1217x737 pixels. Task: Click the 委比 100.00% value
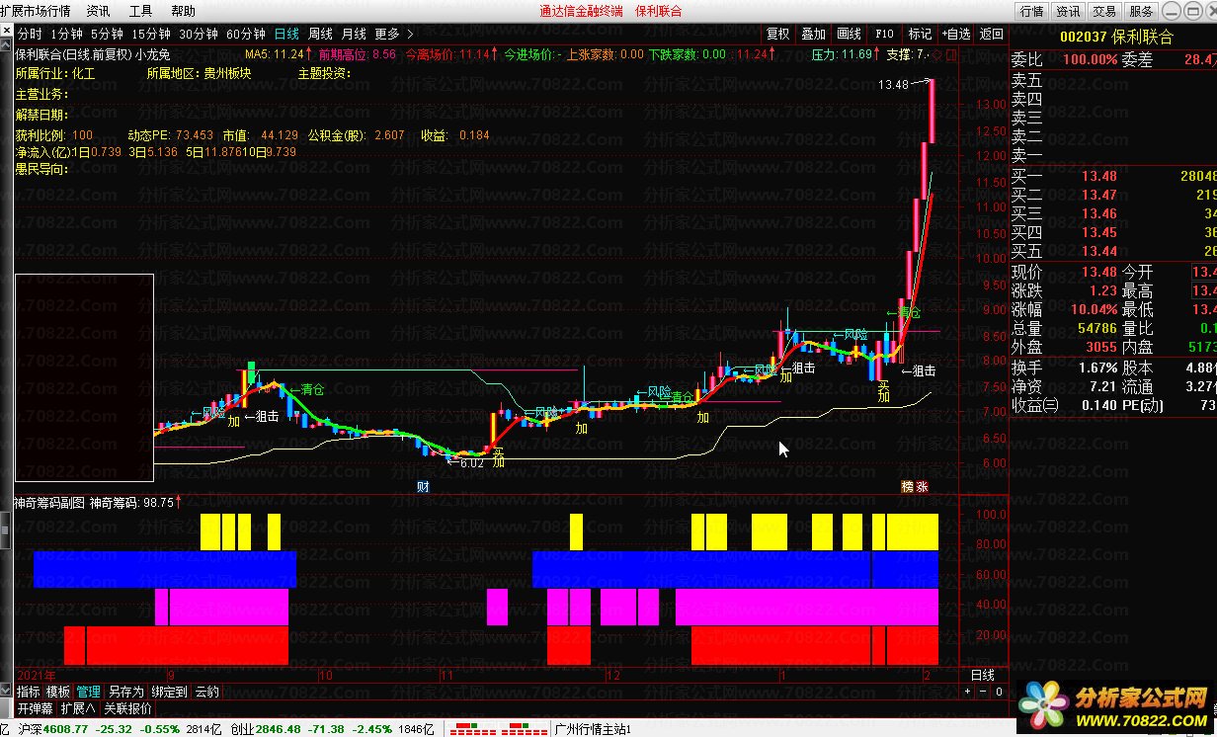pos(1090,60)
